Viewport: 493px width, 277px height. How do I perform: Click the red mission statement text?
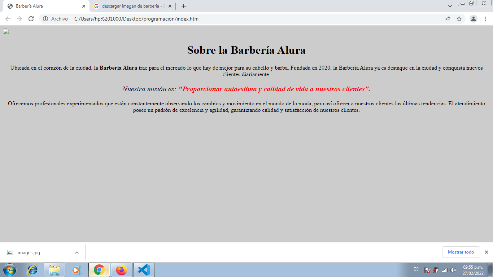point(275,89)
